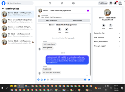
Task: Open the Windows Start menu
Action: coord(2,88)
